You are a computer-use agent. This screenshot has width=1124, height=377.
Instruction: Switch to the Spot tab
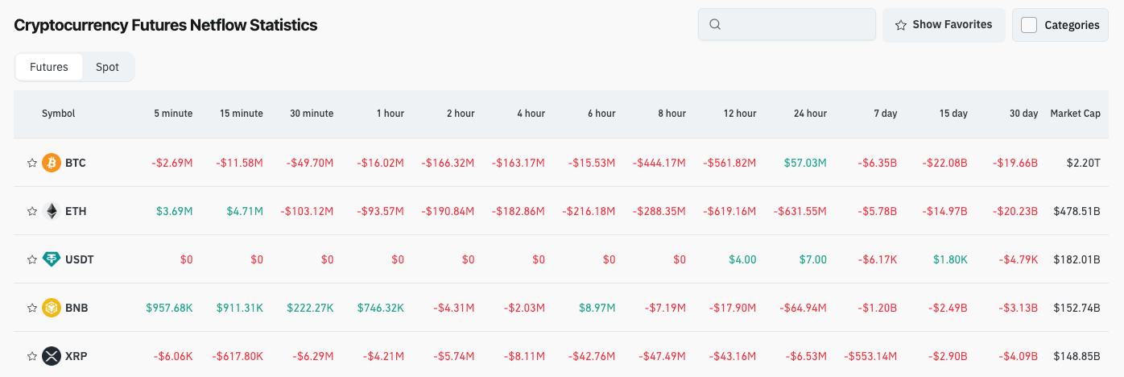pos(107,67)
